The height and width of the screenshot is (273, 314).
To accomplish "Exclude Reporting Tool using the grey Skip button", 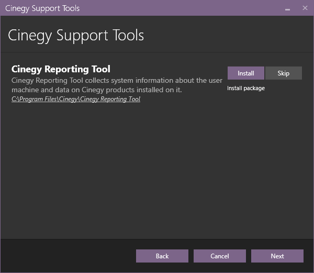I will (283, 73).
